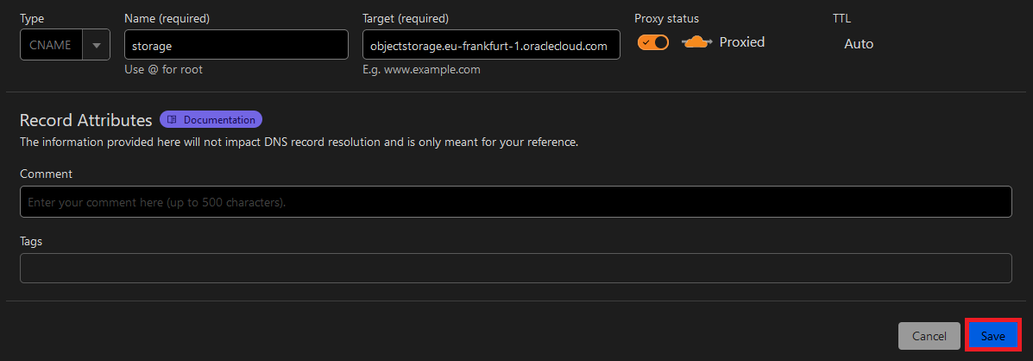The height and width of the screenshot is (361, 1033).
Task: Click the Proxied status label
Action: pos(742,42)
